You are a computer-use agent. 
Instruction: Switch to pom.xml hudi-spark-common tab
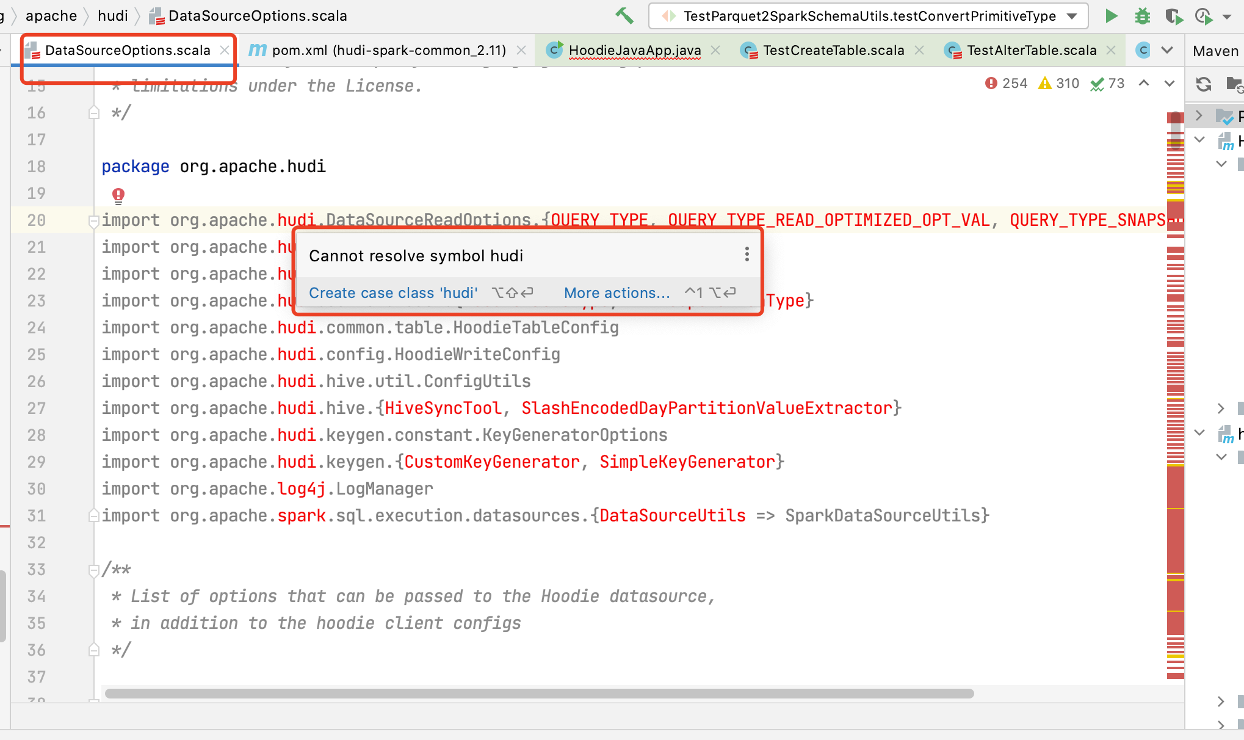[x=388, y=50]
